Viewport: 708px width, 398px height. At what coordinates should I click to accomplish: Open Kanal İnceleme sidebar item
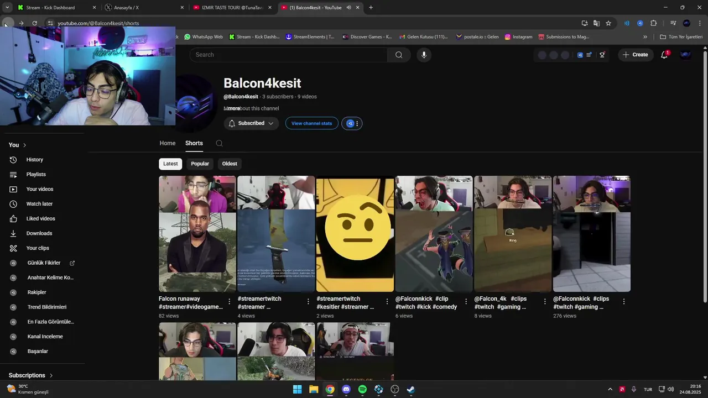45,337
